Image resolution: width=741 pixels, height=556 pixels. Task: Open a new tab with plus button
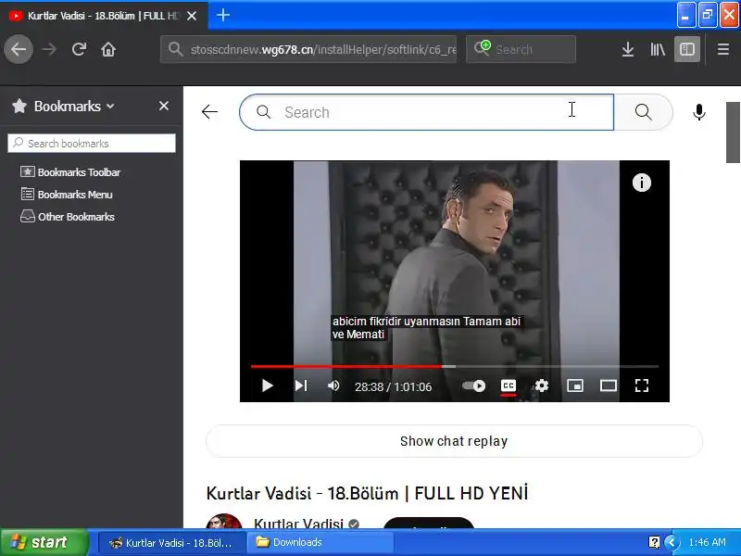tap(223, 15)
